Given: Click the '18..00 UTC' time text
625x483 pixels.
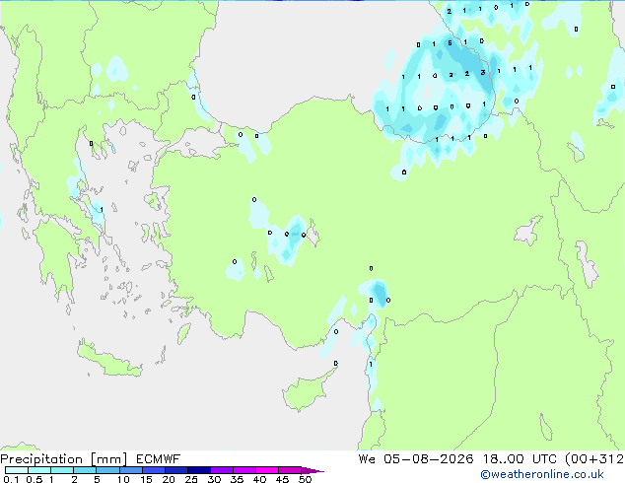Looking at the screenshot, I should coord(520,459).
